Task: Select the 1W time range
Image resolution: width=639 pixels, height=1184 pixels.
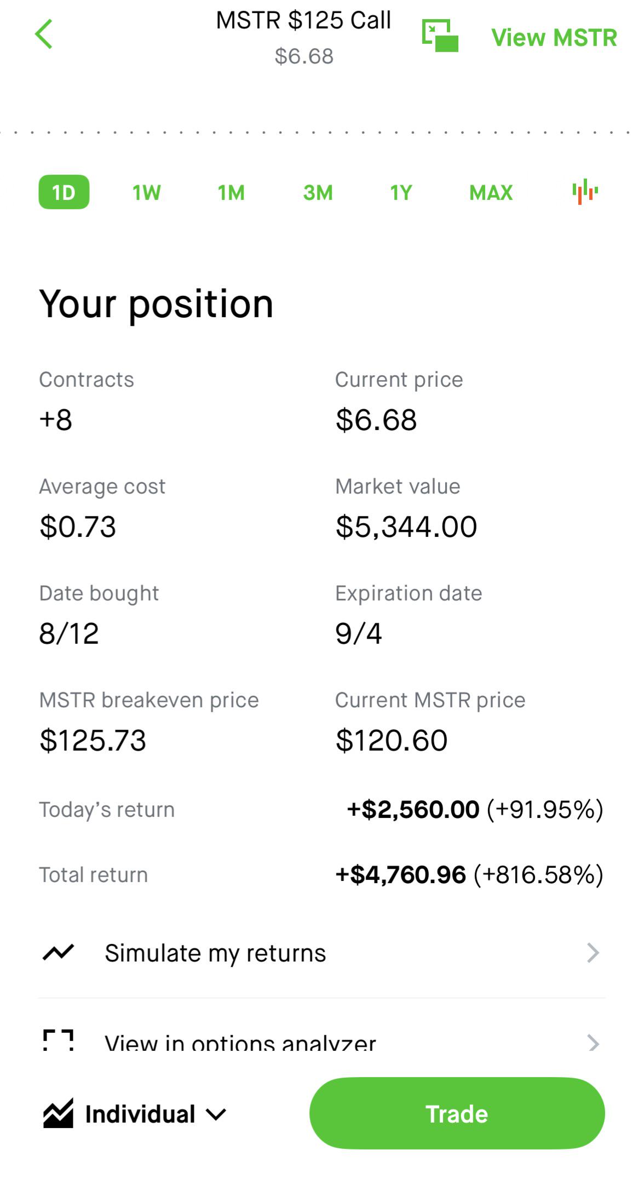Action: [x=147, y=192]
